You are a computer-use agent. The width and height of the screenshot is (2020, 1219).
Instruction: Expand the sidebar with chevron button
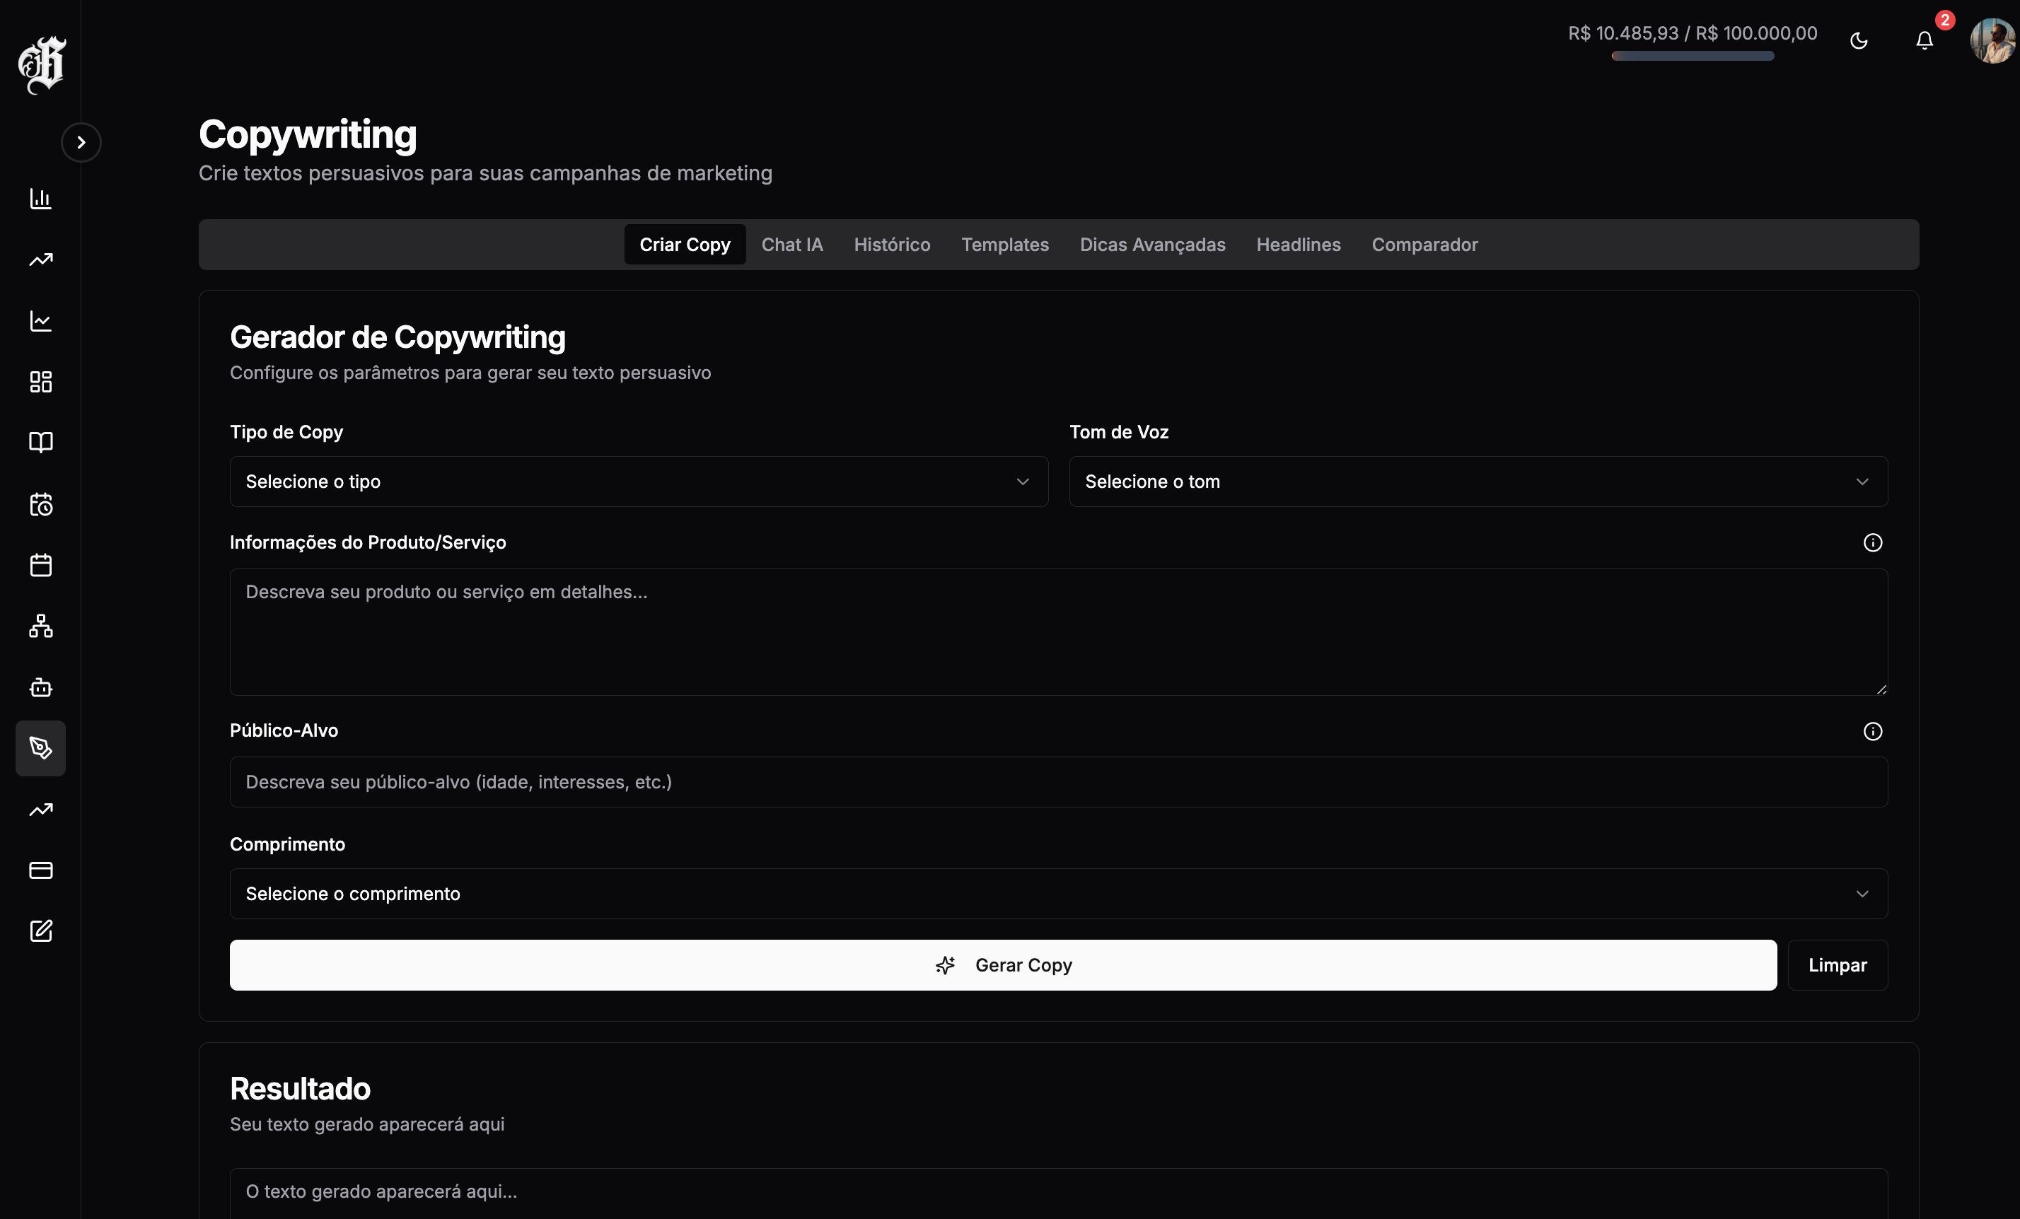81,143
